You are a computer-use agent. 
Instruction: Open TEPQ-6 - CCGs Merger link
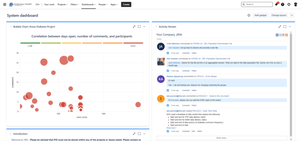pos(207,76)
